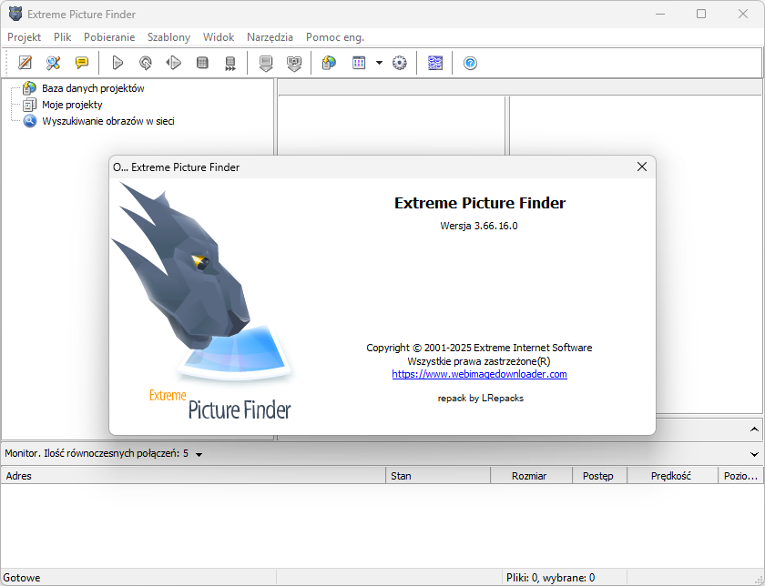Click the blue help question mark icon
The height and width of the screenshot is (586, 765).
tap(470, 63)
